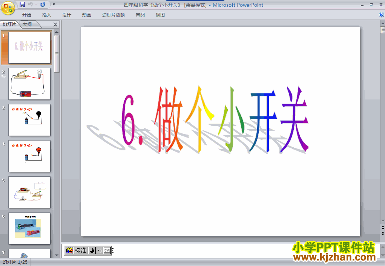The image size is (385, 266).
Task: Switch to the 大纲 outline tab
Action: pyautogui.click(x=27, y=24)
